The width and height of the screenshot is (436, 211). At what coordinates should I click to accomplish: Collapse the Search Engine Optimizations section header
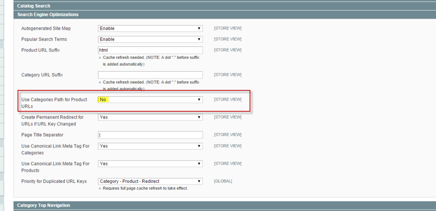225,14
